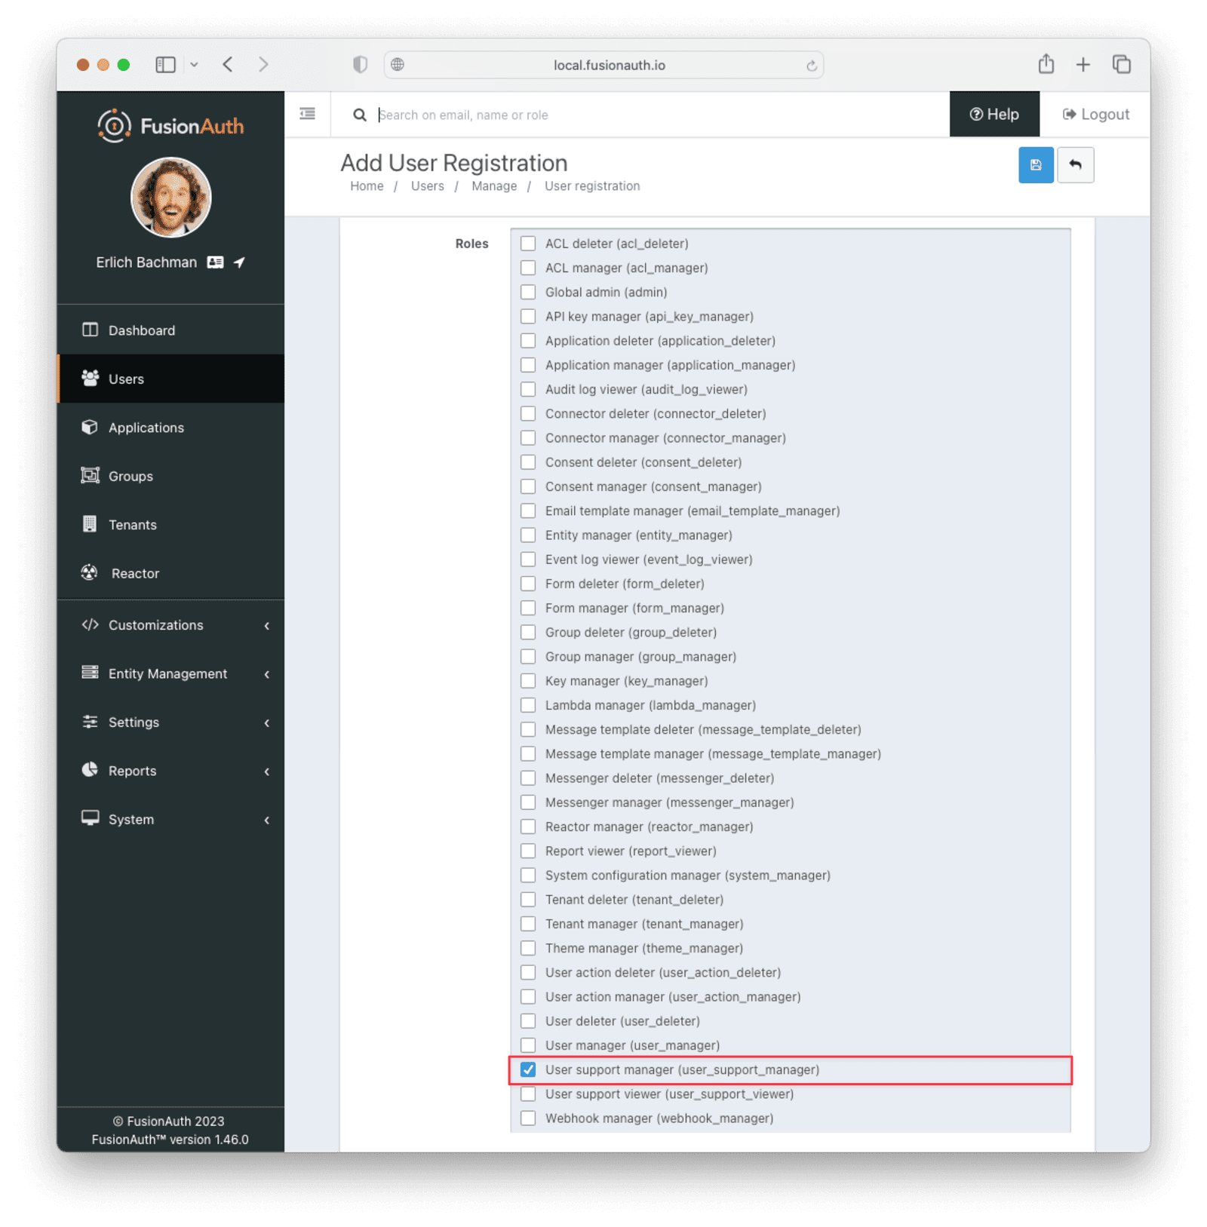Click the search magnifier icon
Viewport: 1207px width, 1227px height.
pos(360,115)
